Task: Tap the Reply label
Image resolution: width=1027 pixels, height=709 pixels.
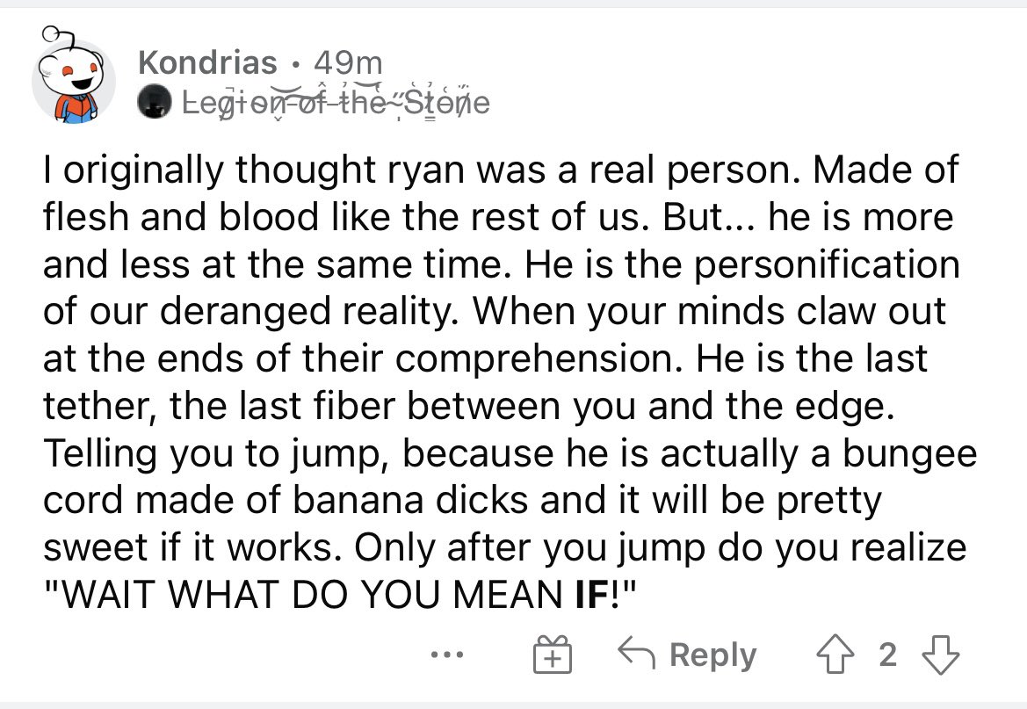Action: coord(712,655)
